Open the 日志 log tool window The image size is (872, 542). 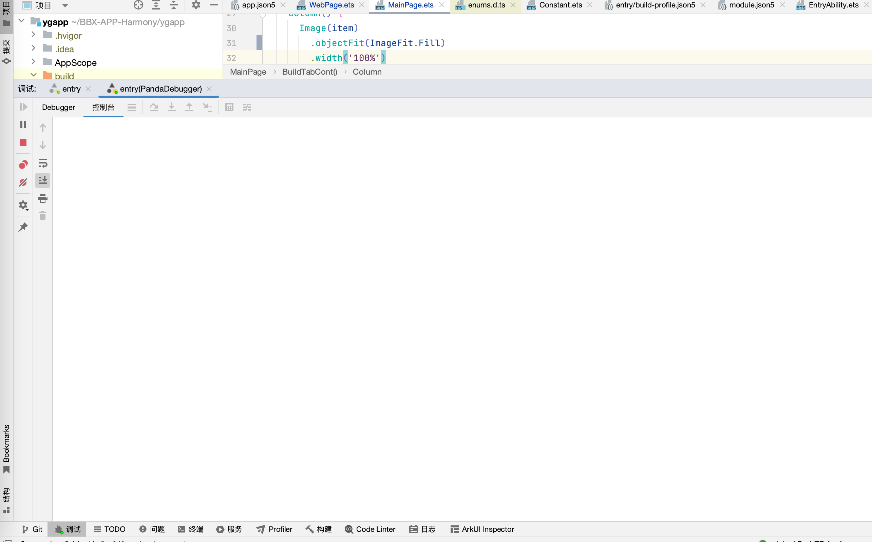click(x=422, y=529)
